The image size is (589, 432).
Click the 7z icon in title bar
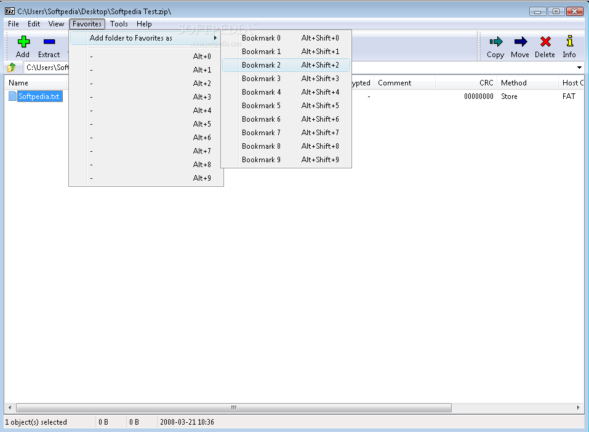coord(10,11)
